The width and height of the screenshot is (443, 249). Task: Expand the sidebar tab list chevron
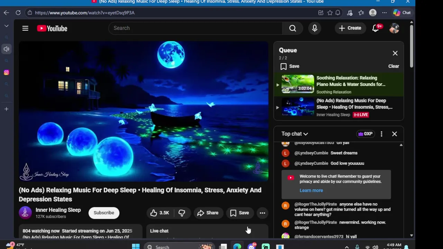tap(6, 26)
